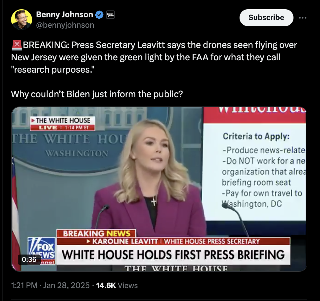The height and width of the screenshot is (301, 320).
Task: Click the white cross necklace in video
Action: point(154,201)
